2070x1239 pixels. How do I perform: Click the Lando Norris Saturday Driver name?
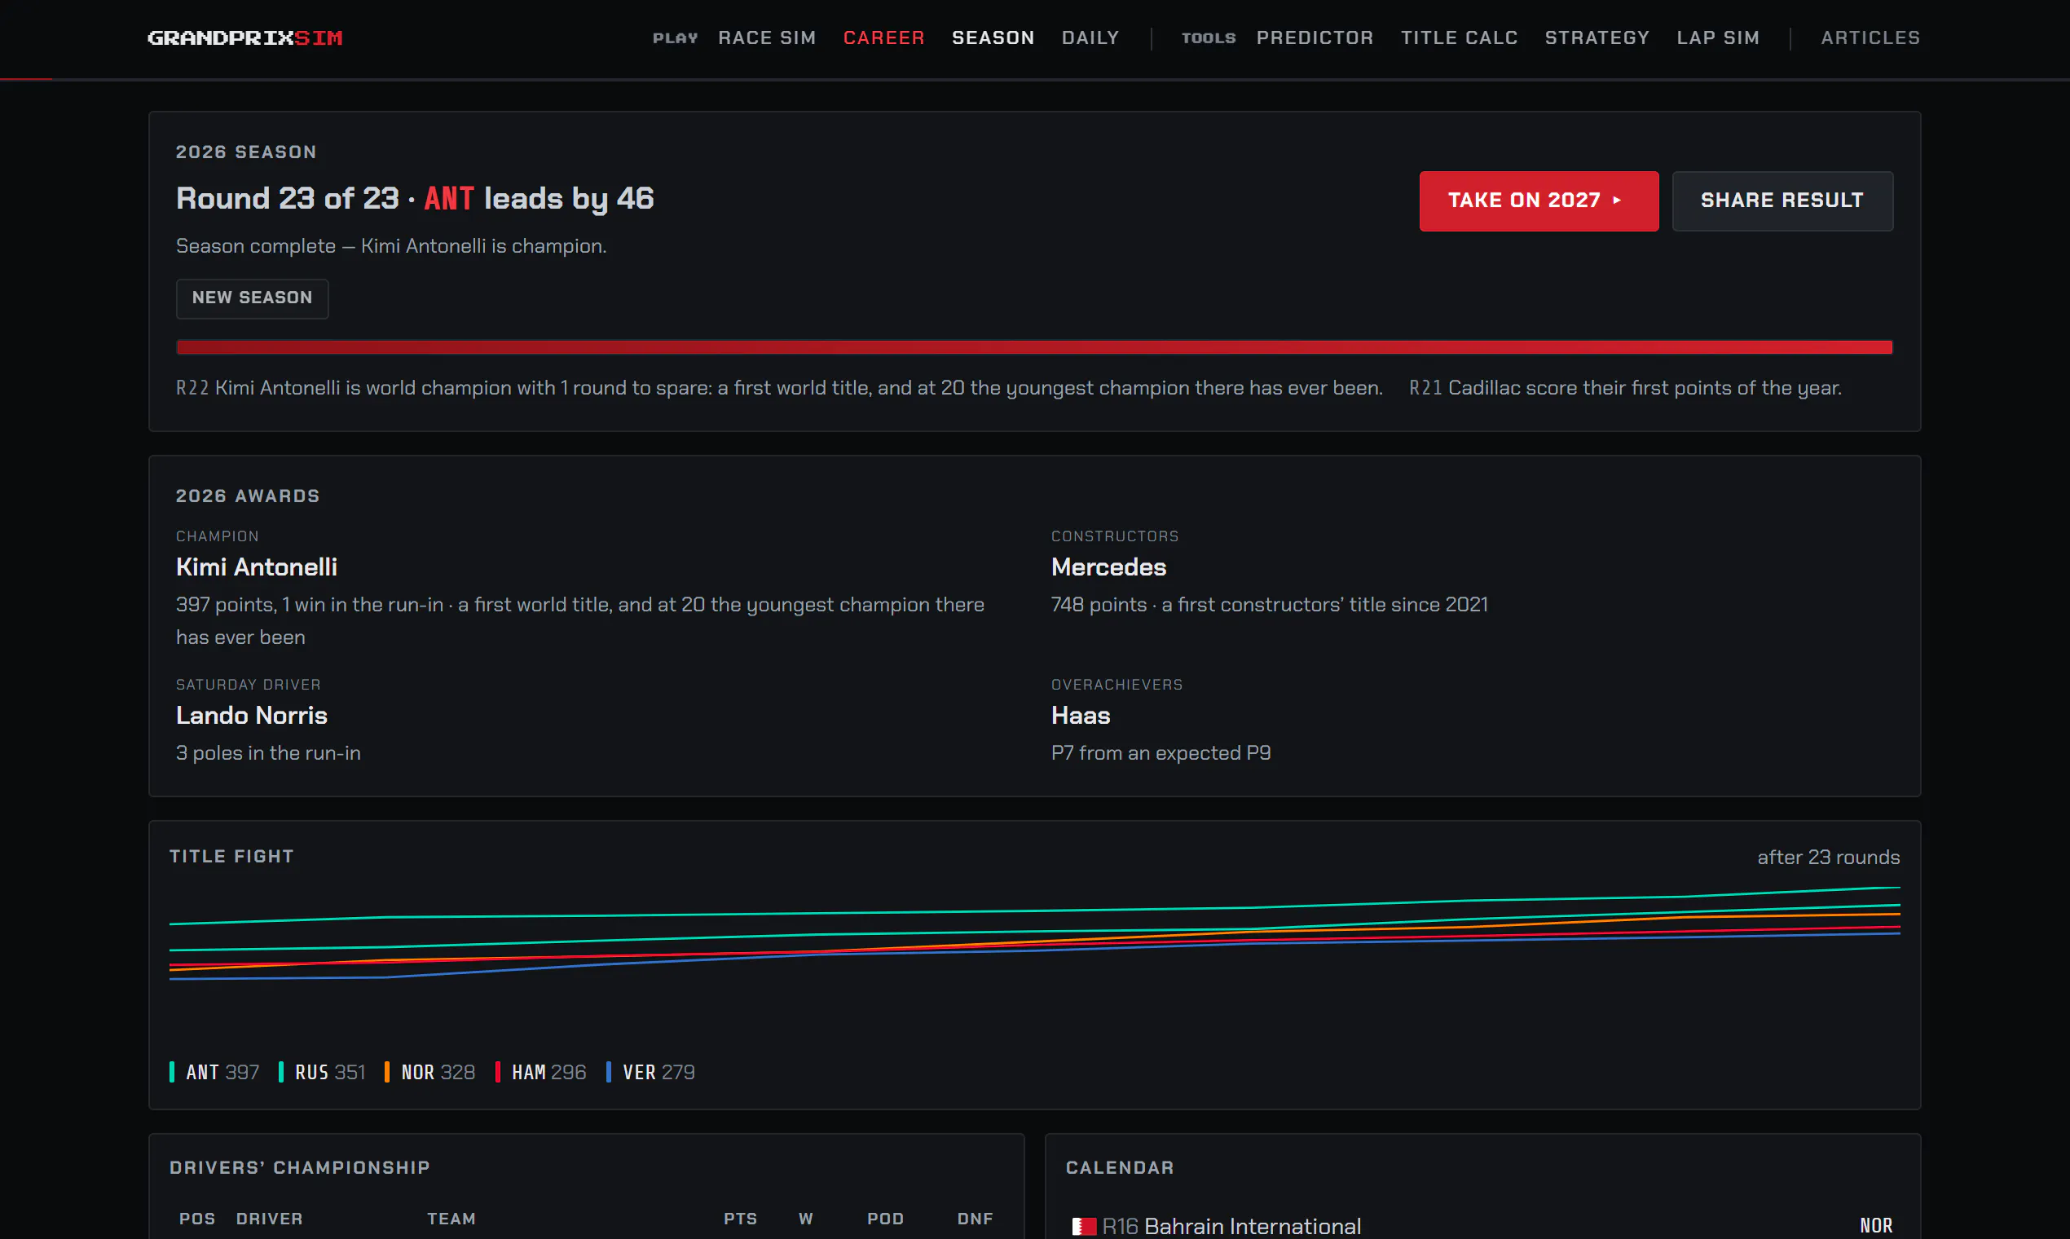251,716
